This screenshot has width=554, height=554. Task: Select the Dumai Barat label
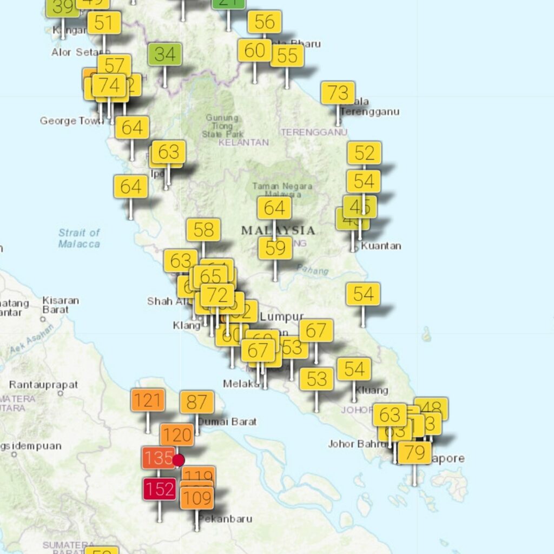point(227,421)
